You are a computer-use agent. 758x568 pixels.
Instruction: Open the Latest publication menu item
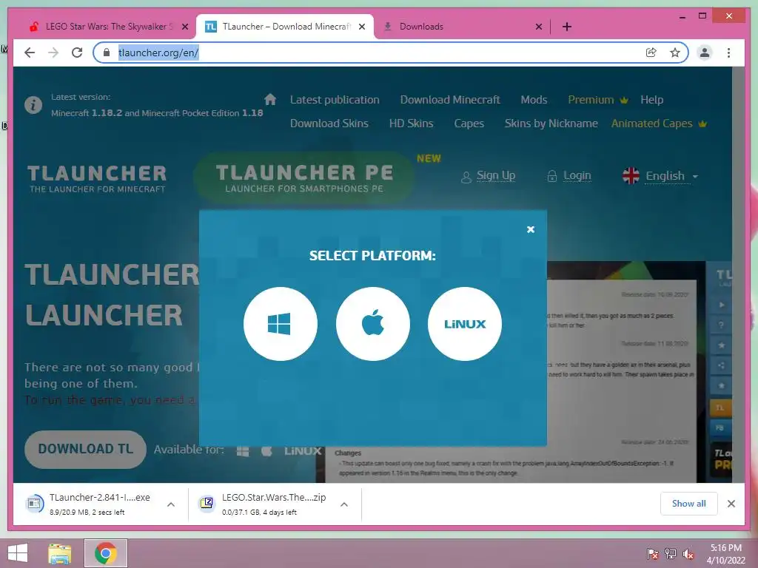pyautogui.click(x=335, y=100)
